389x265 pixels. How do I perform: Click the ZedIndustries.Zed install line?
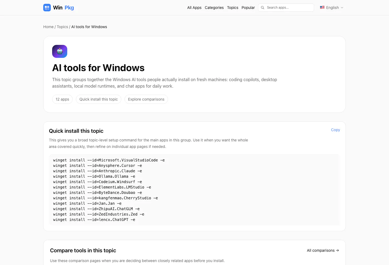[99, 214]
